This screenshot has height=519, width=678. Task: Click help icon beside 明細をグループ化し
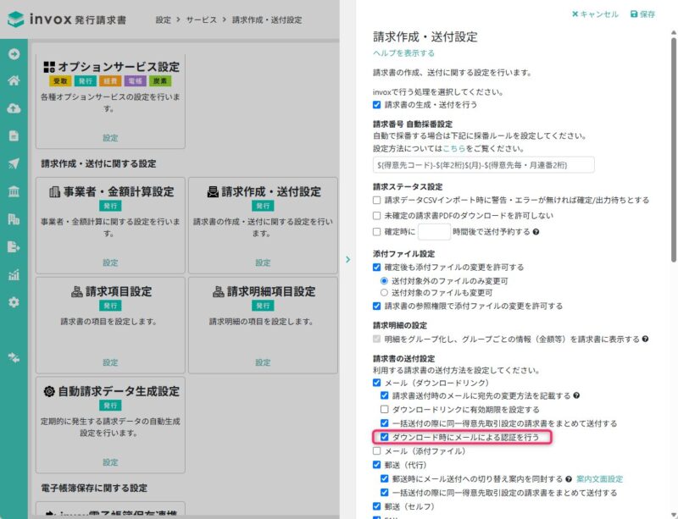(645, 339)
